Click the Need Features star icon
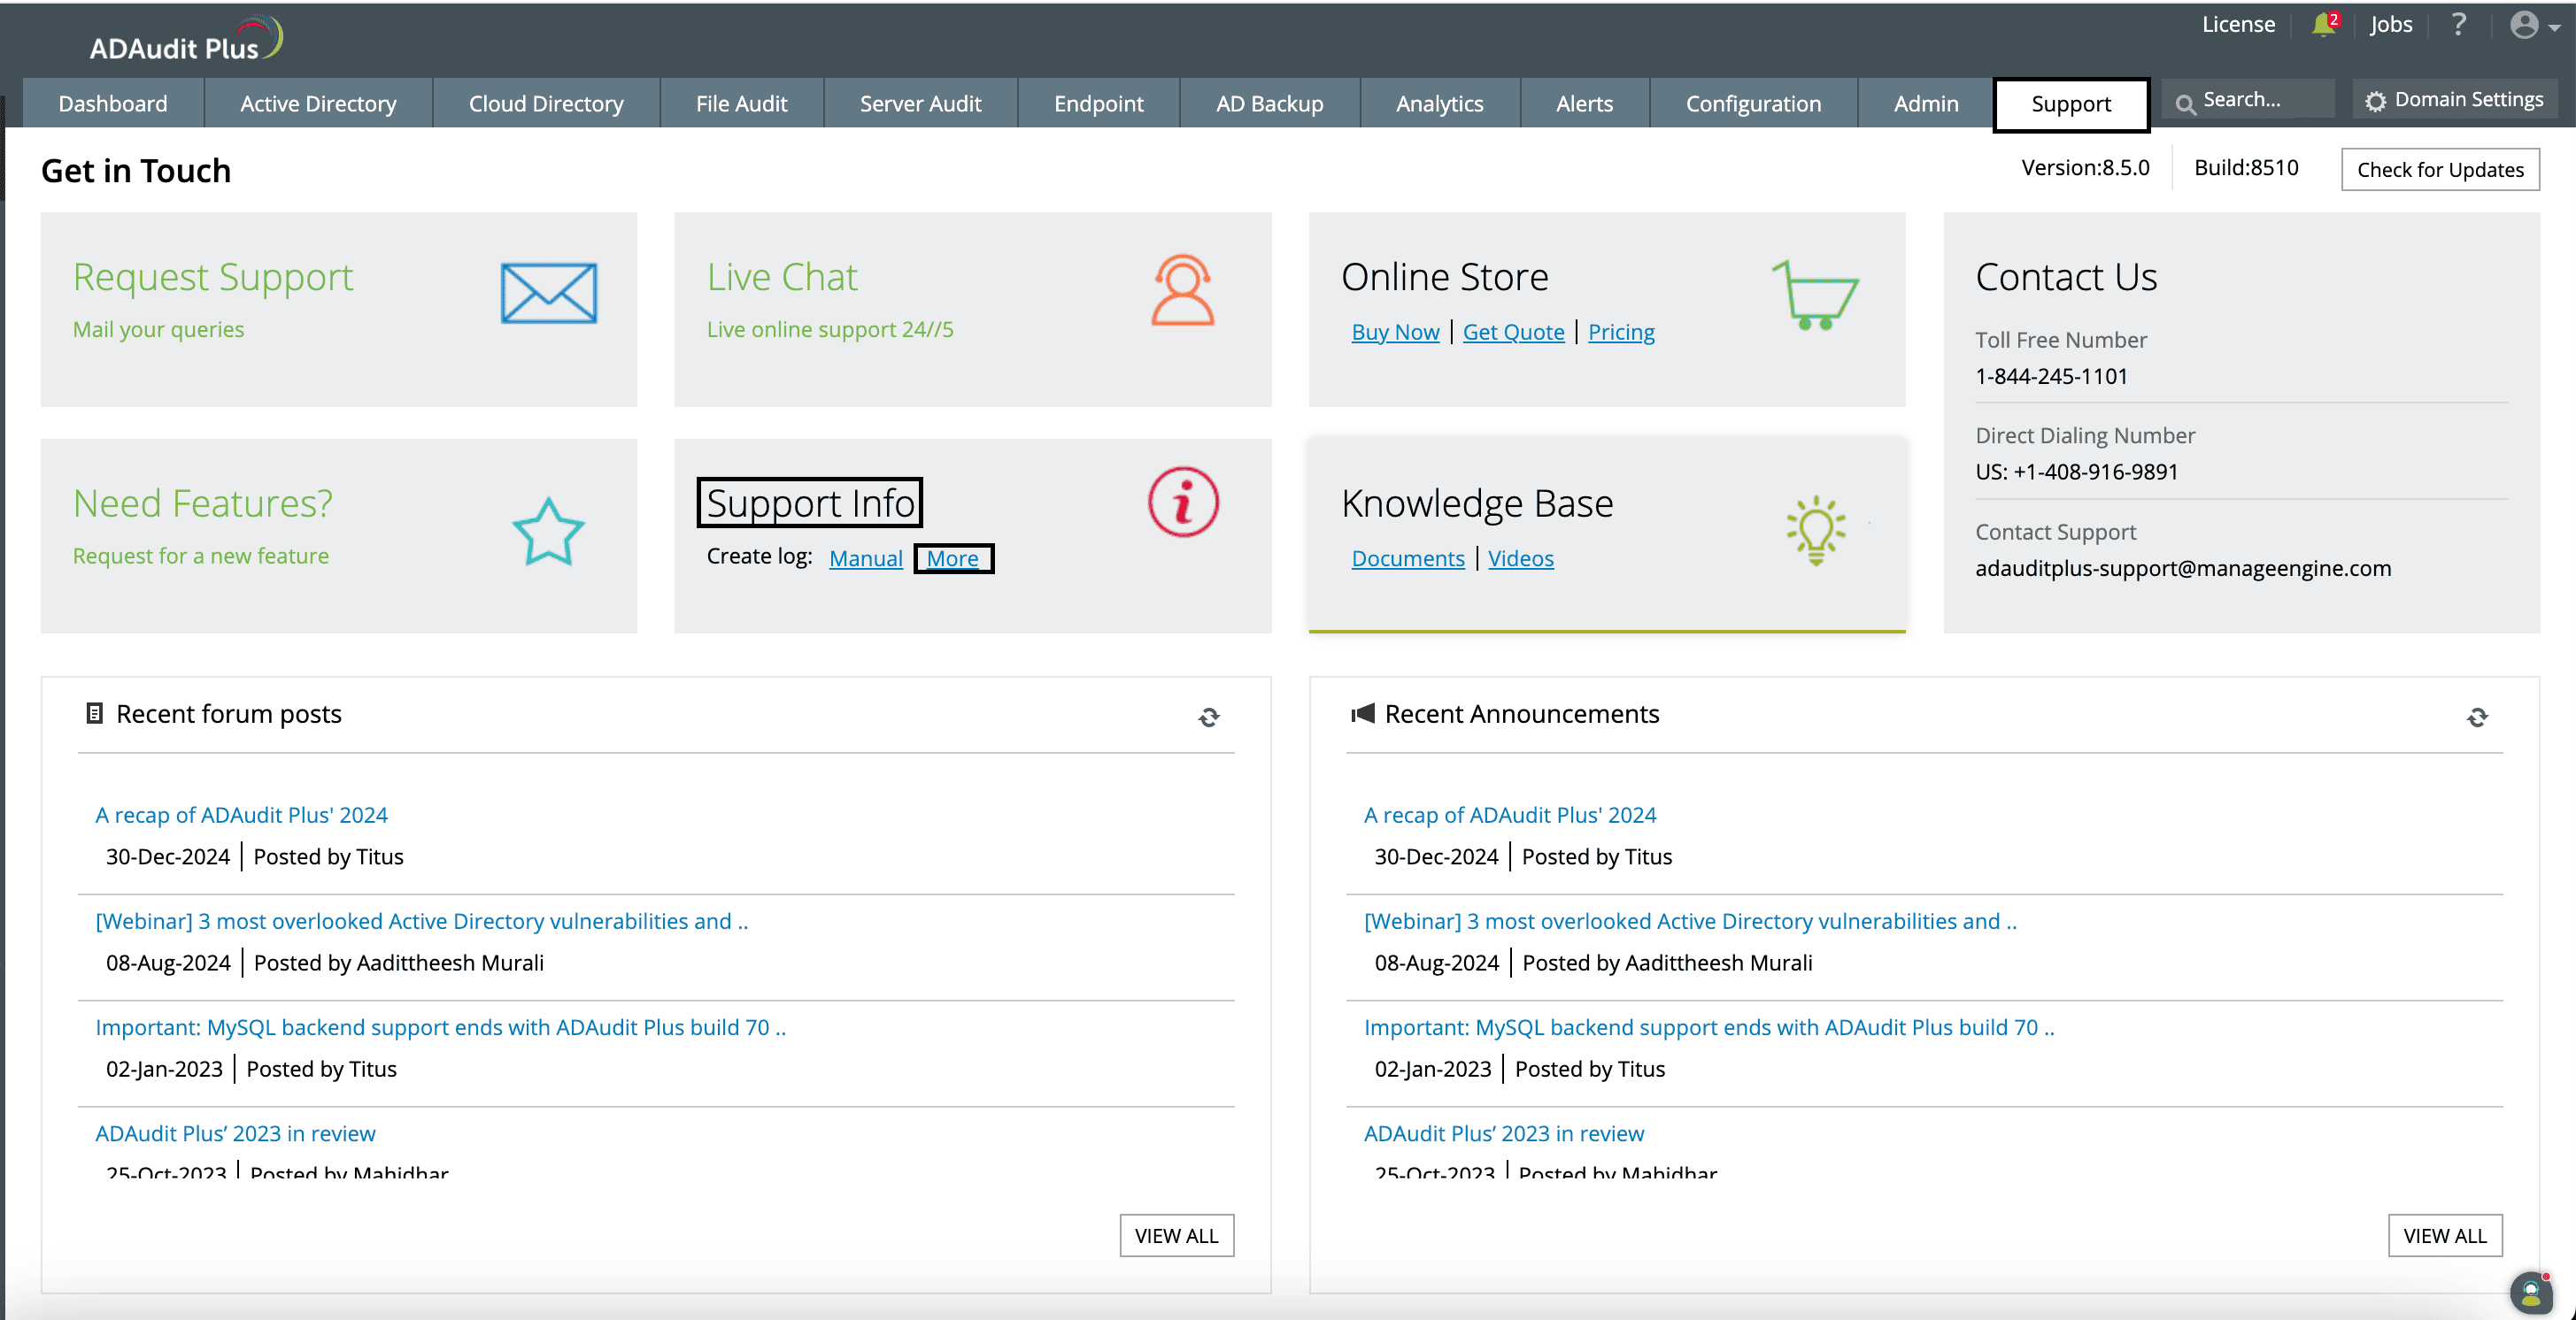 [x=548, y=532]
